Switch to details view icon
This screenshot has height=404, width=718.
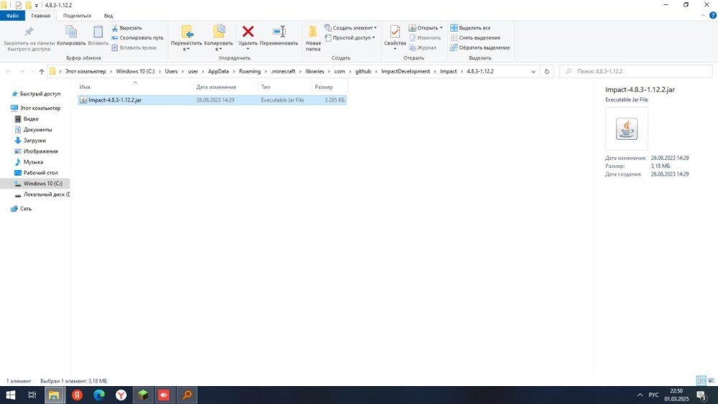click(x=701, y=380)
